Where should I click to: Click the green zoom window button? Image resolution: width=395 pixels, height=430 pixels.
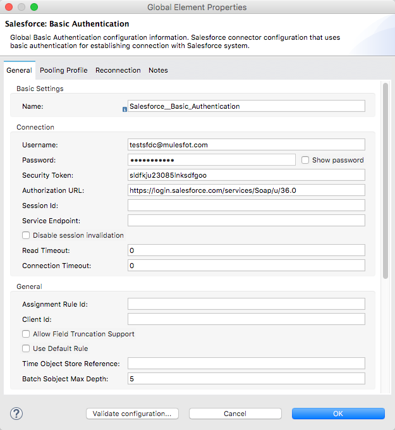pyautogui.click(x=34, y=7)
